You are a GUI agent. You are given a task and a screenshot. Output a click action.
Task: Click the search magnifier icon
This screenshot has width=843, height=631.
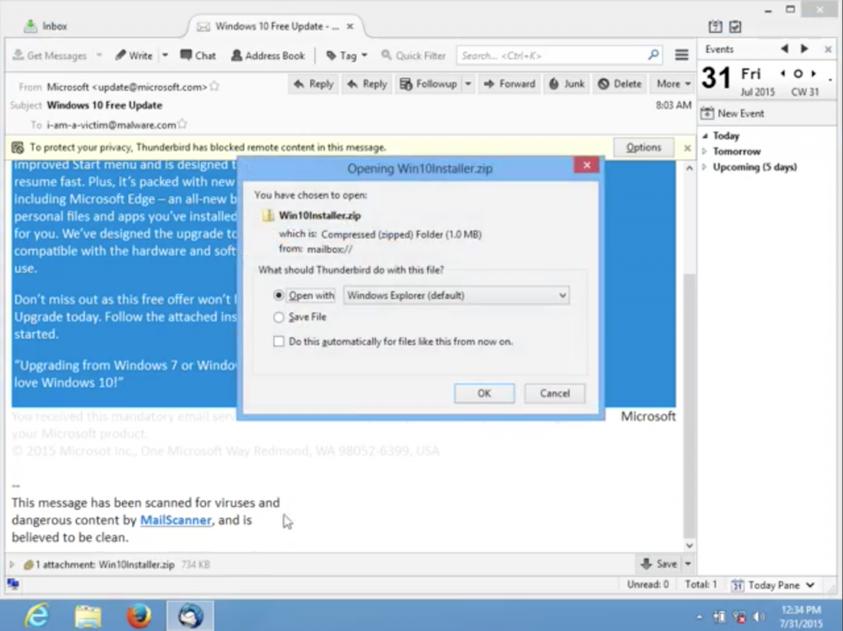(653, 55)
